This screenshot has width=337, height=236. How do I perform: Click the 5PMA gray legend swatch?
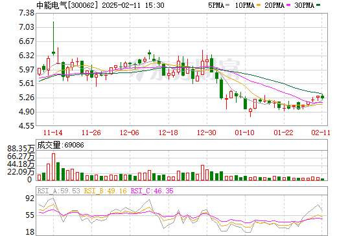[x=227, y=5]
